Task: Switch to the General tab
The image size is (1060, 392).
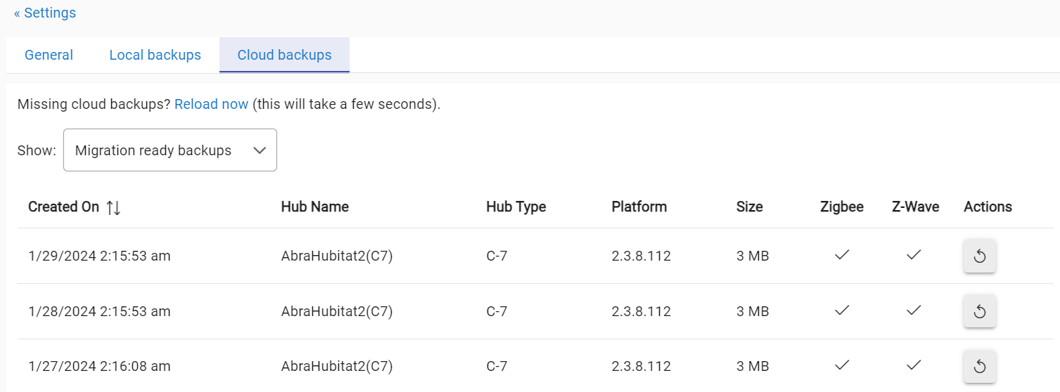Action: point(49,55)
